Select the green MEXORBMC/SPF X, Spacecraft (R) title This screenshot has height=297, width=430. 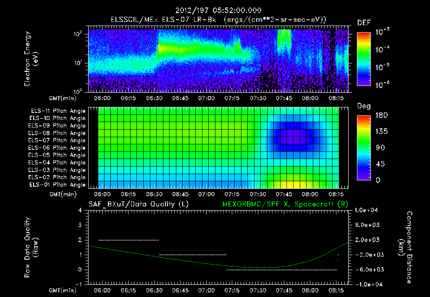(285, 204)
